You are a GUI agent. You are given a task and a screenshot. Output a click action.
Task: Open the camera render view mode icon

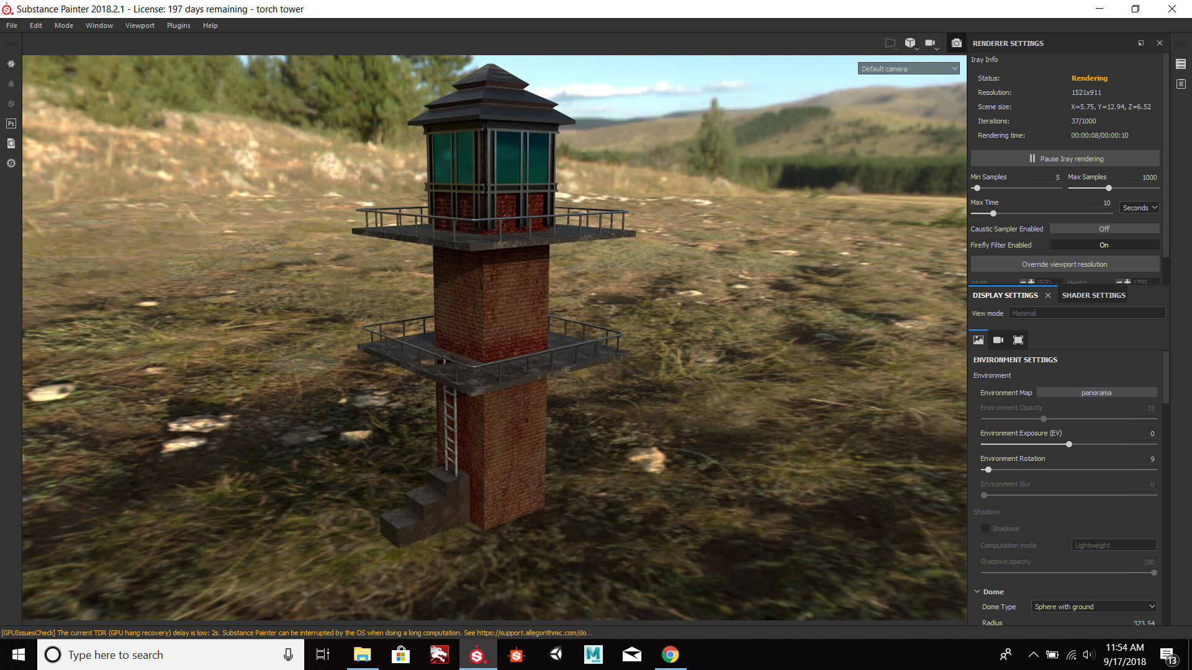957,43
